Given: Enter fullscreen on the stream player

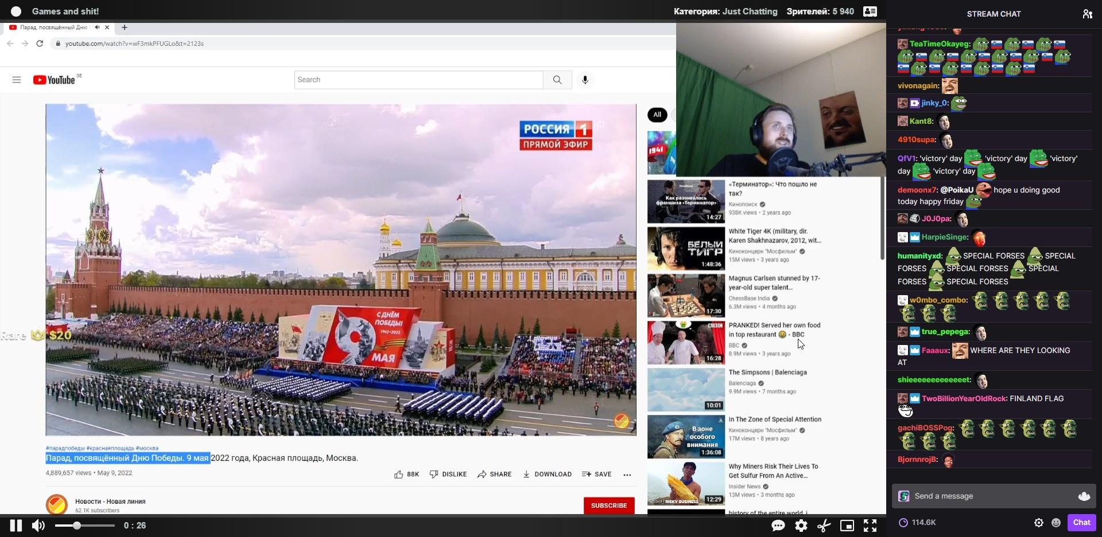Looking at the screenshot, I should click(x=870, y=526).
